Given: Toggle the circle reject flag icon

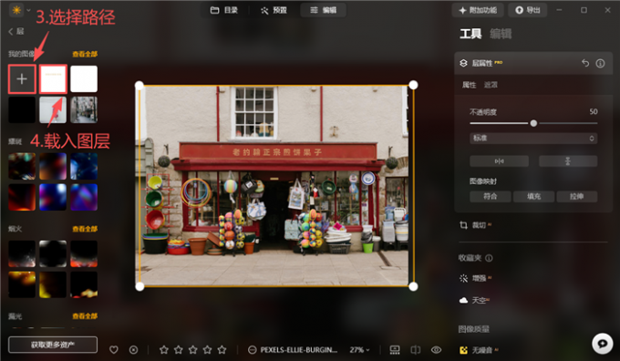Looking at the screenshot, I should pos(134,349).
